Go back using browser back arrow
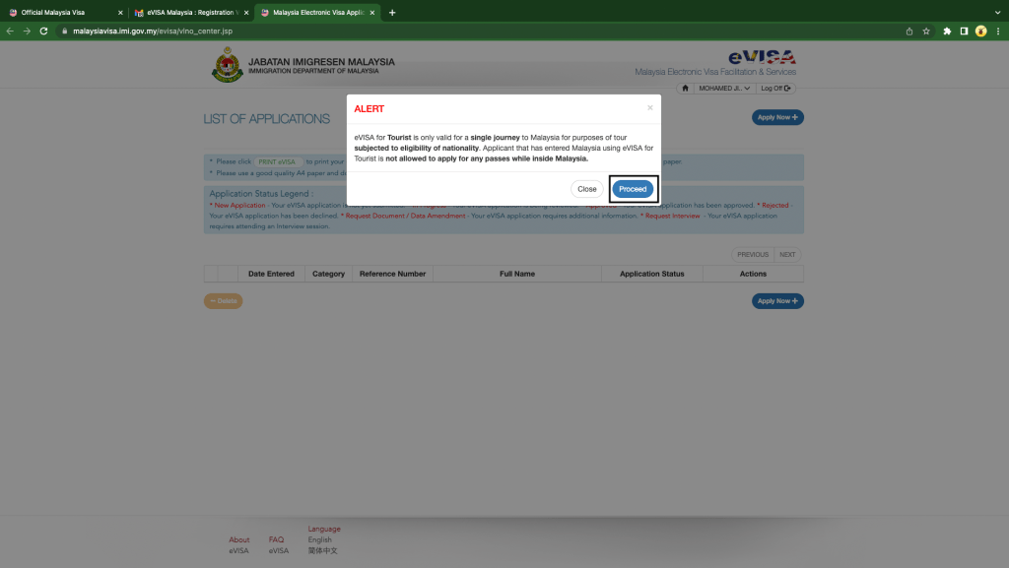Screen dimensions: 1009x568 click(10, 31)
